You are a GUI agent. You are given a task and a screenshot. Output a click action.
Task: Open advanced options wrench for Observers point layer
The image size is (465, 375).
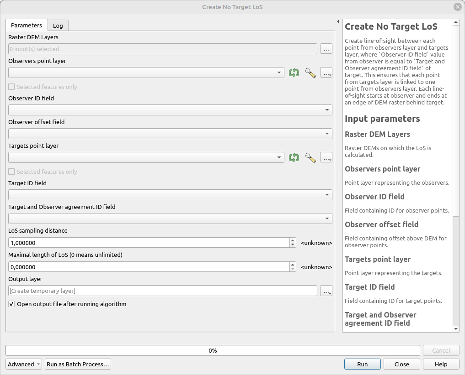click(x=310, y=73)
